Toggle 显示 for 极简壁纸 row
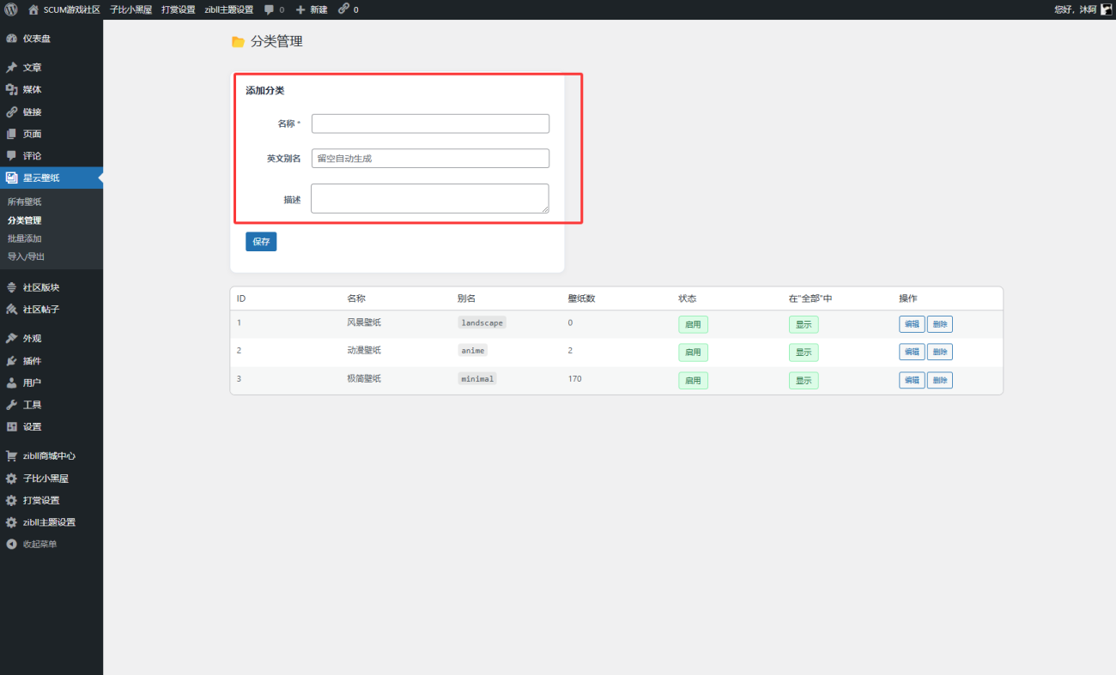 pyautogui.click(x=804, y=380)
